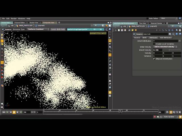Open the Render menu

click(14, 18)
